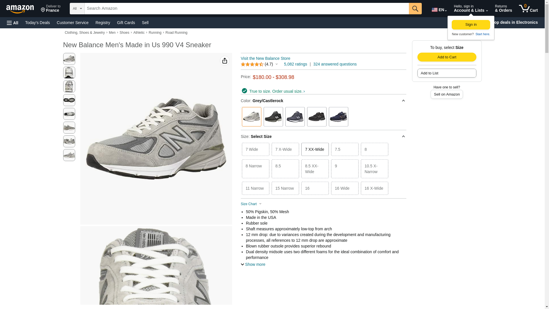This screenshot has height=309, width=549.
Task: Select size 8.5 XX-Wide option
Action: tap(315, 169)
